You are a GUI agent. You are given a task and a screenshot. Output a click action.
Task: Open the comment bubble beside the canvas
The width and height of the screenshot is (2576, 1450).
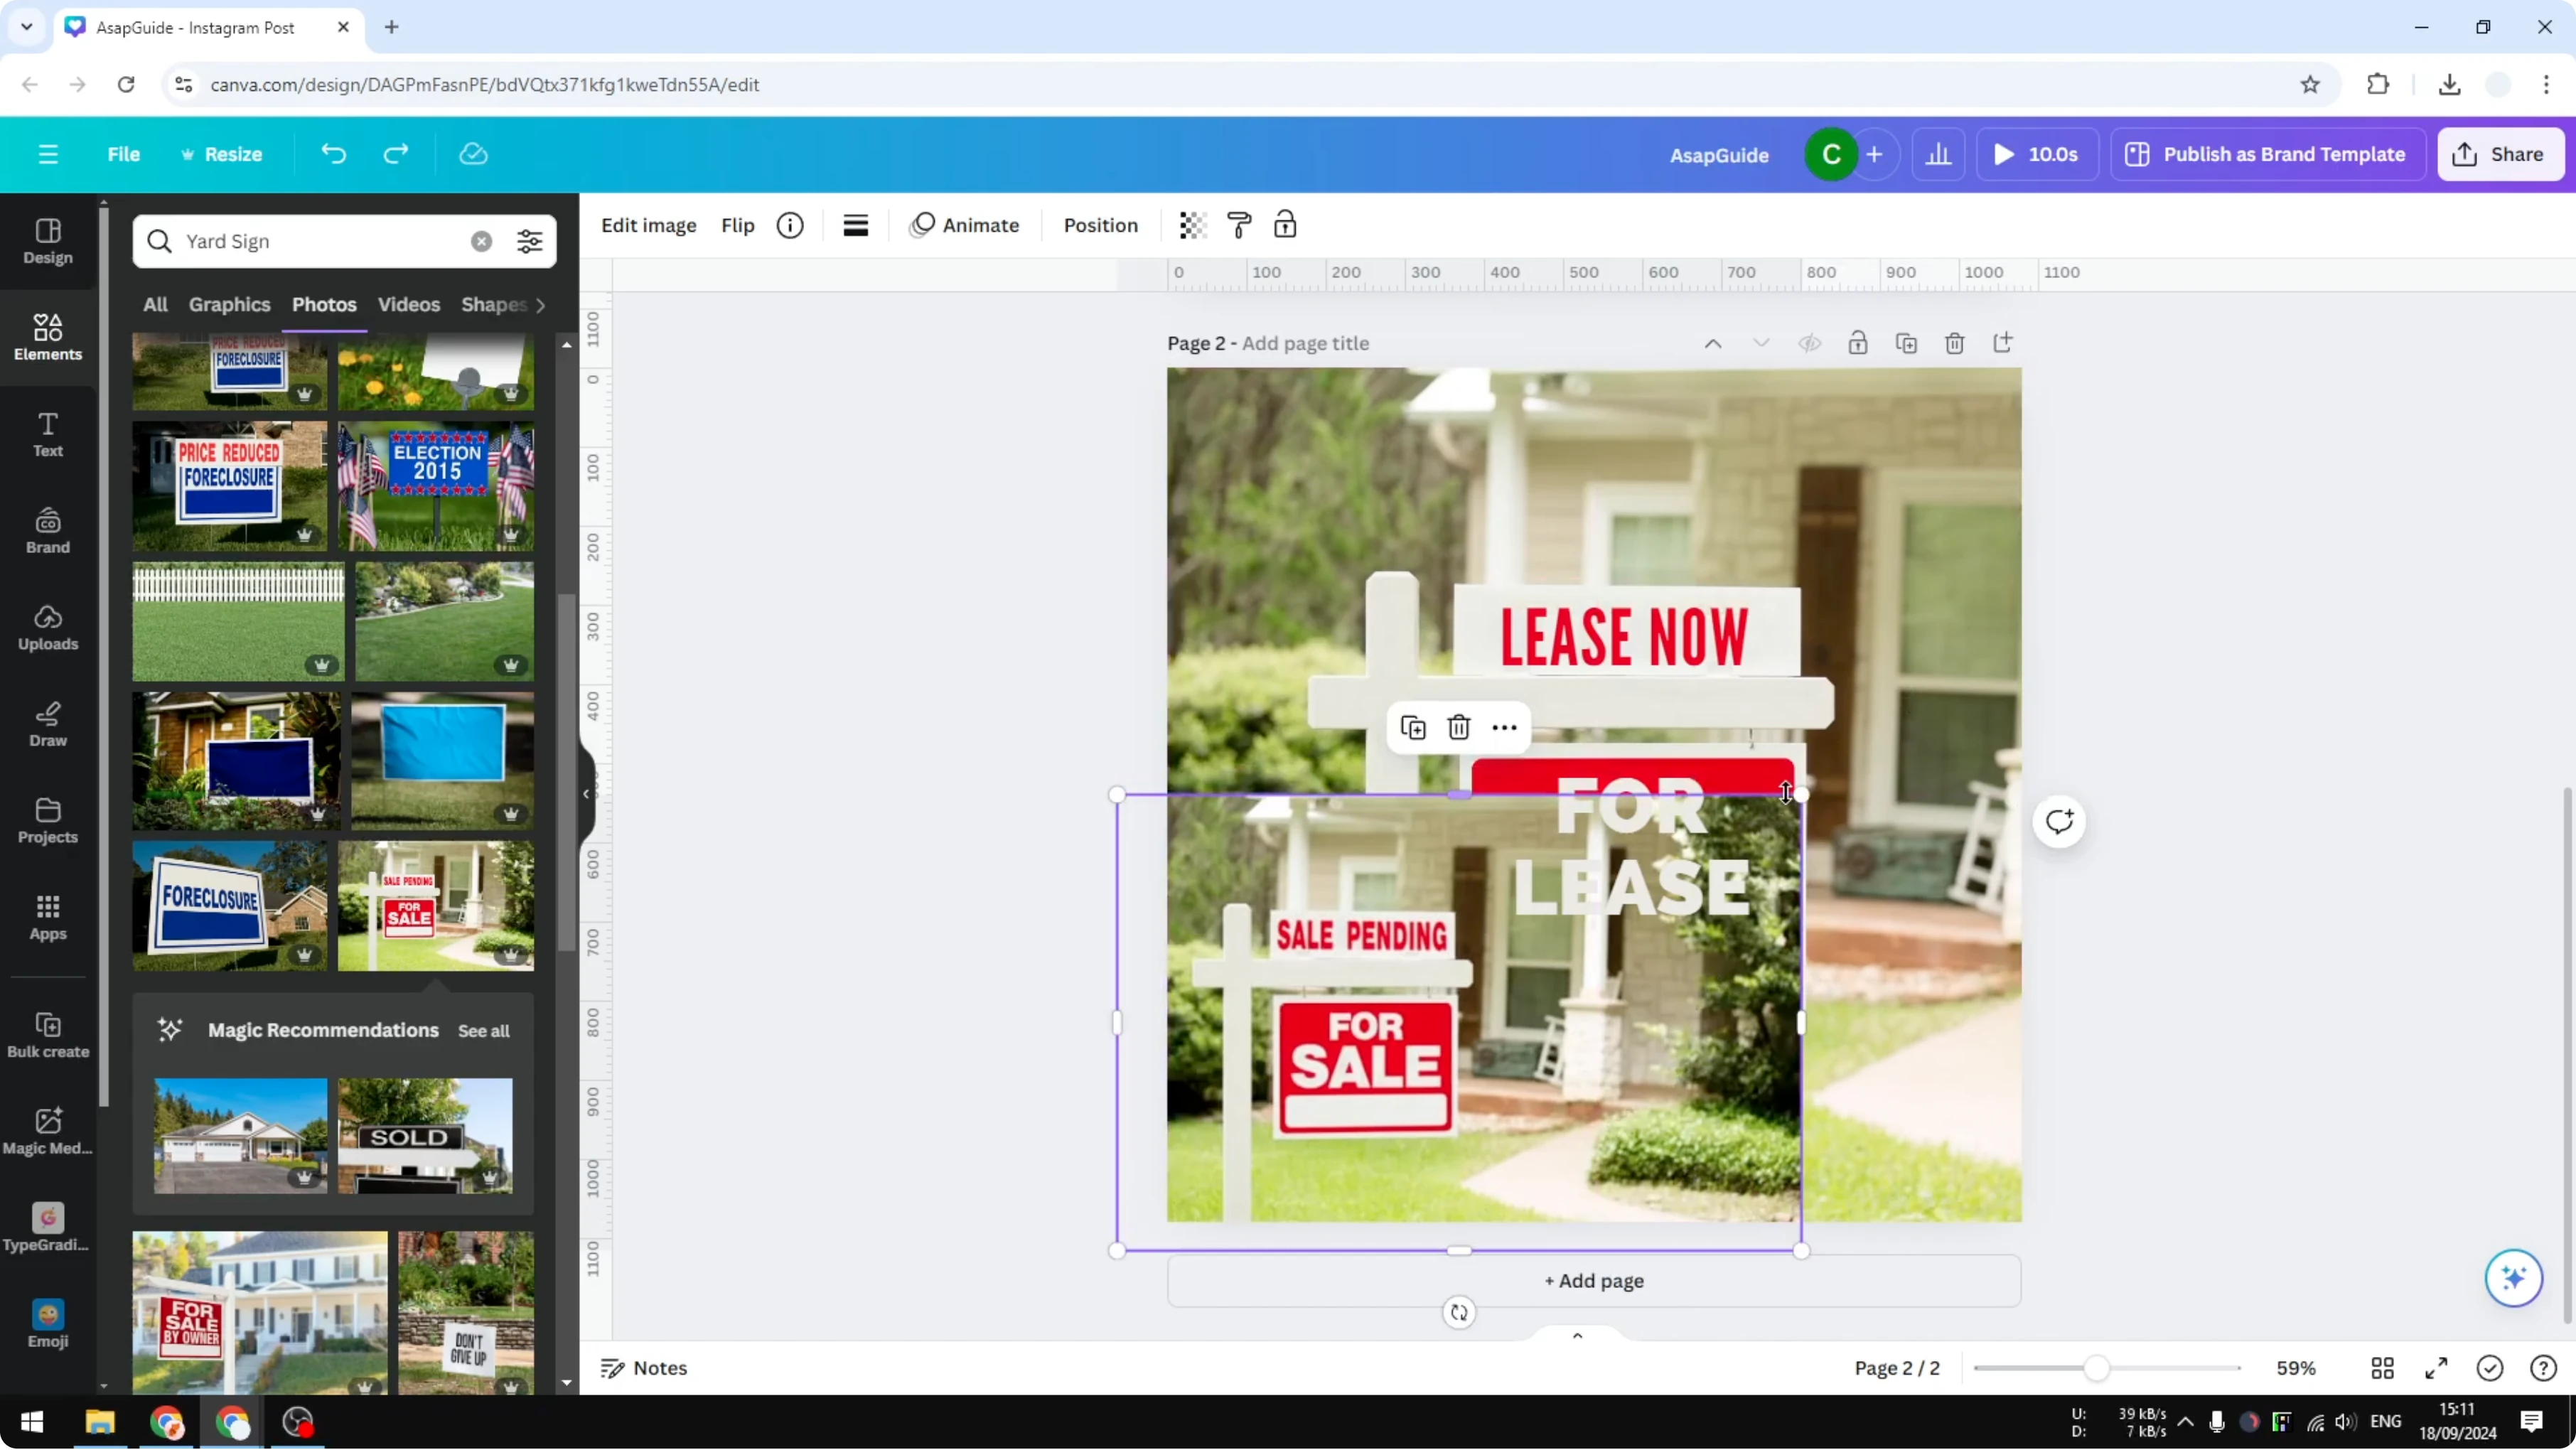pos(2059,822)
